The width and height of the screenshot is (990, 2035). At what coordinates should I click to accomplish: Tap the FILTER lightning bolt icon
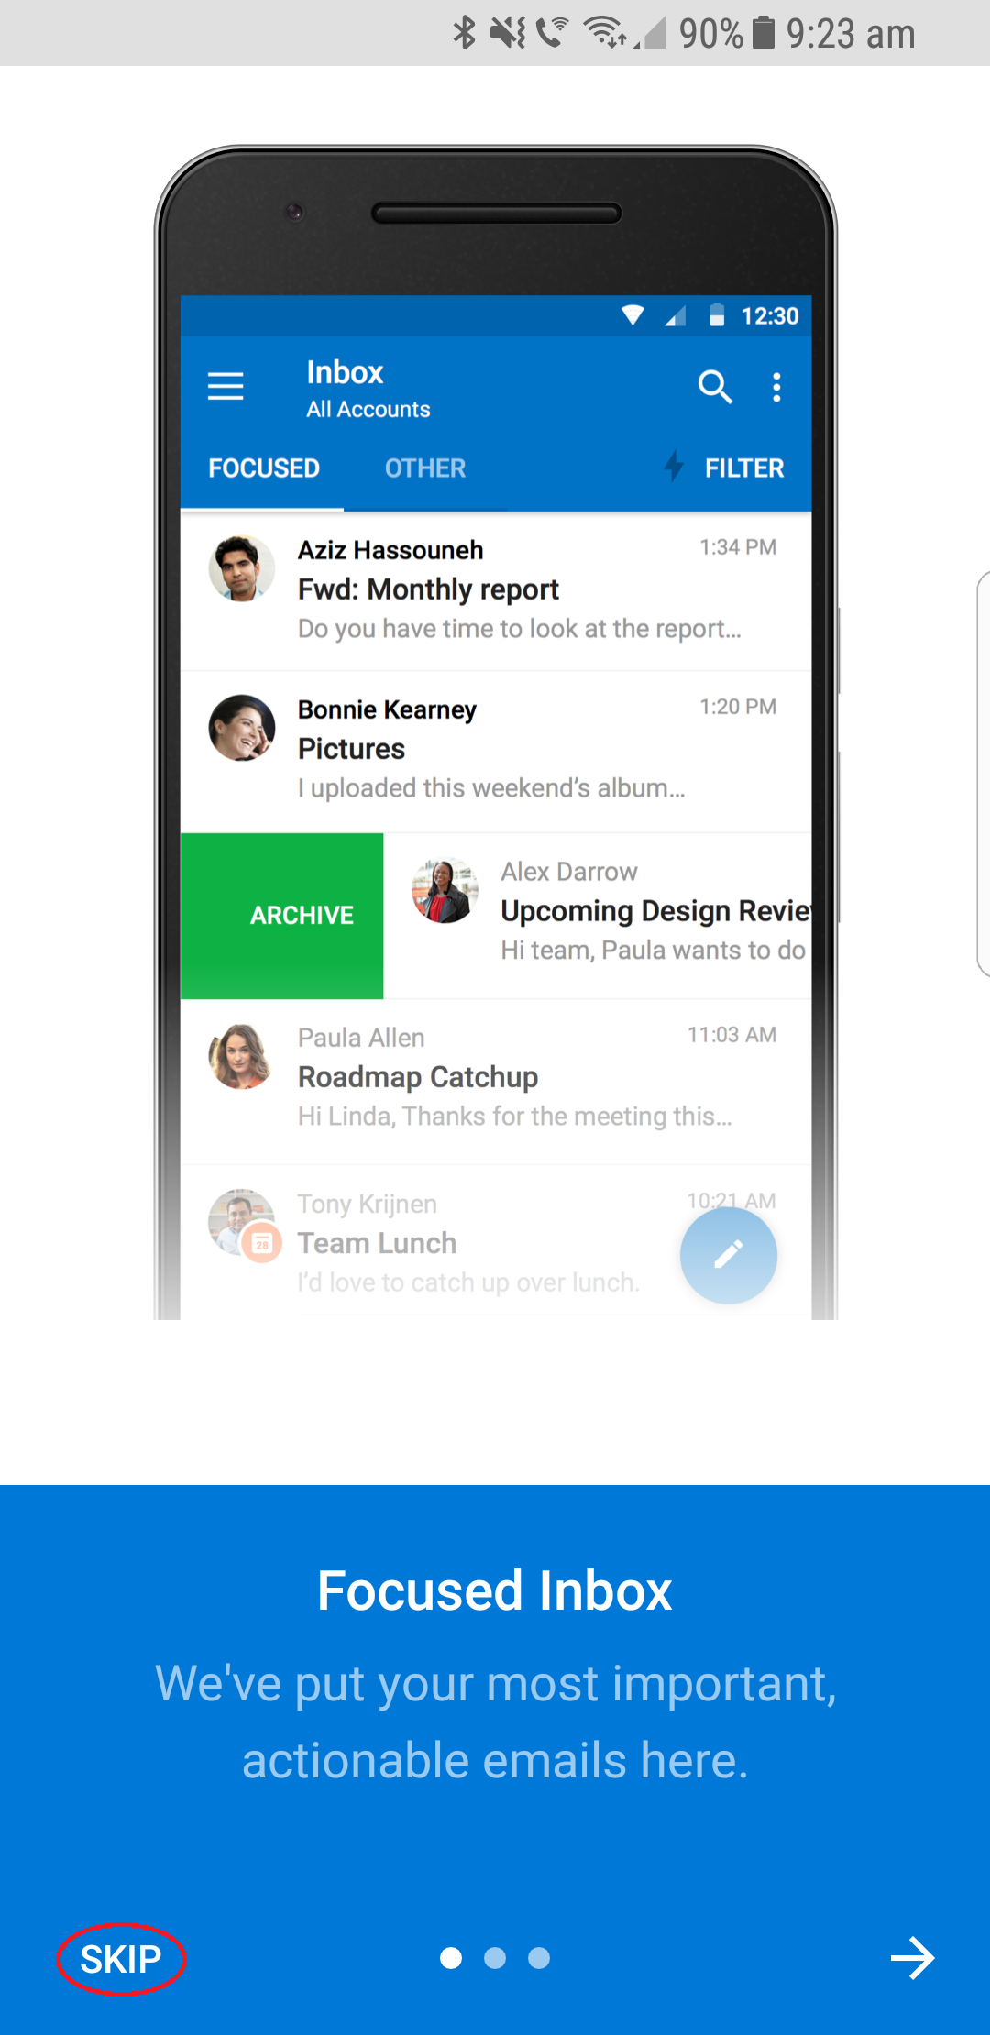pyautogui.click(x=674, y=467)
